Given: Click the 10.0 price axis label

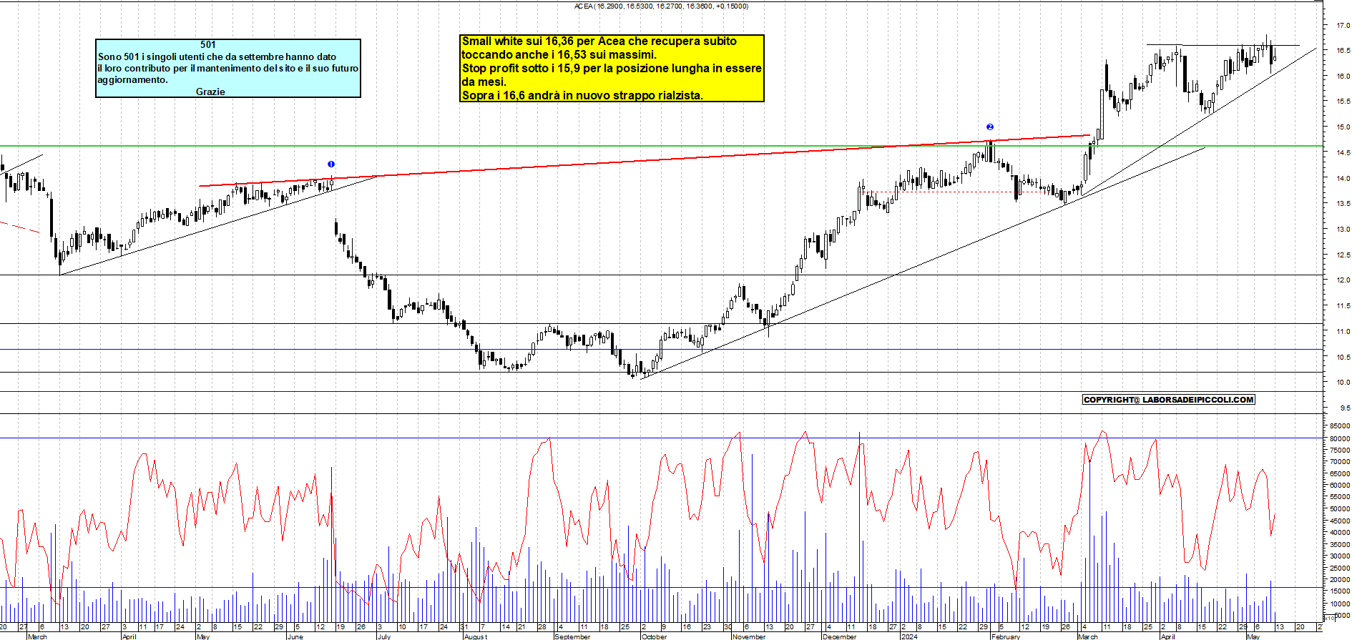Looking at the screenshot, I should [1343, 382].
